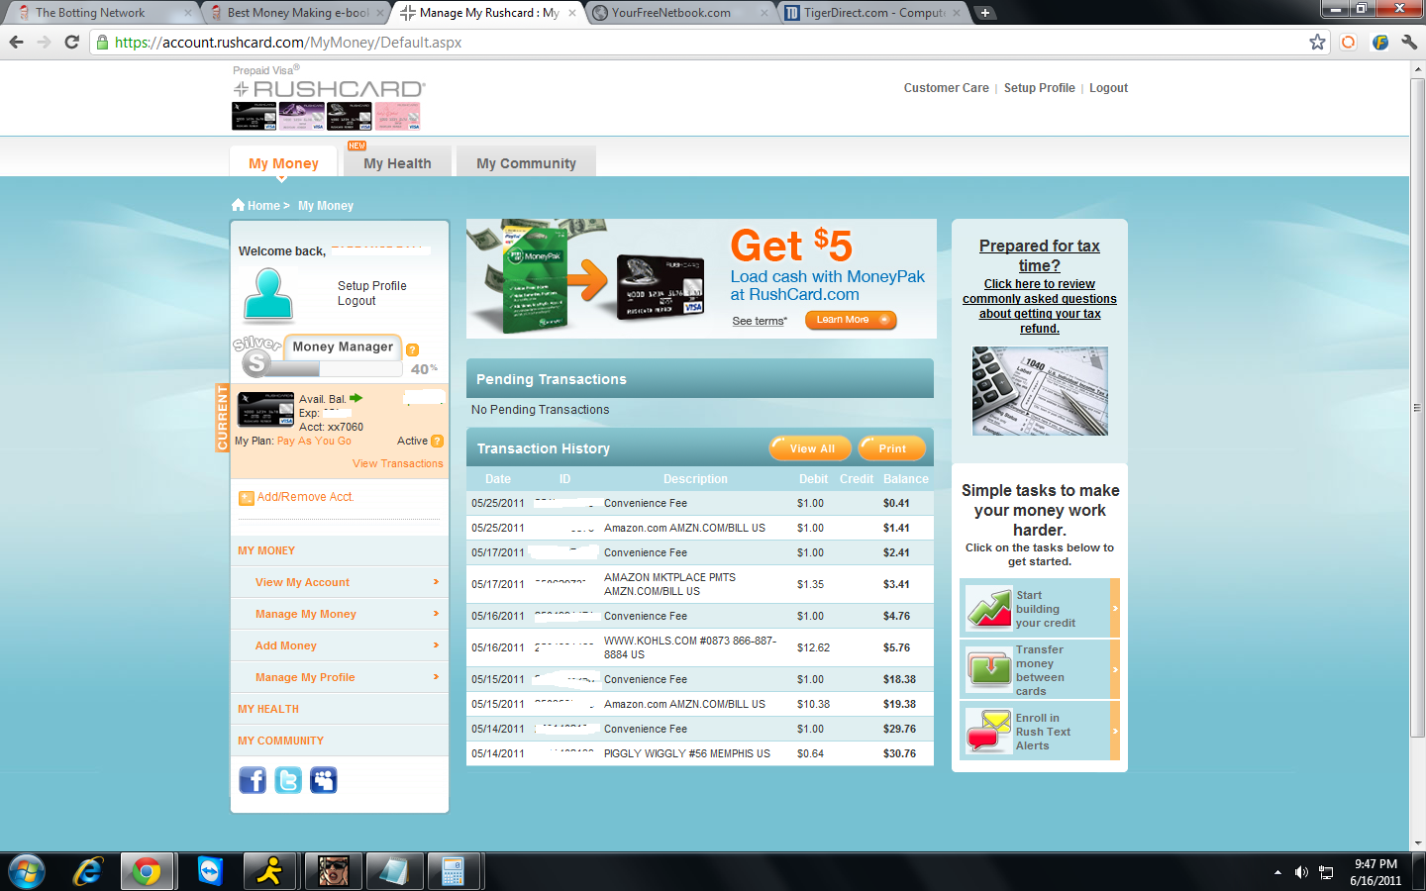Reload the page in Chrome
This screenshot has height=891, width=1426.
pyautogui.click(x=71, y=42)
